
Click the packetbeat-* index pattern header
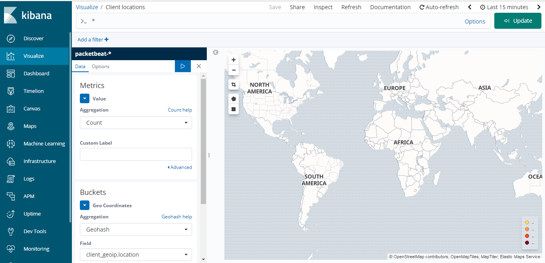(x=139, y=54)
